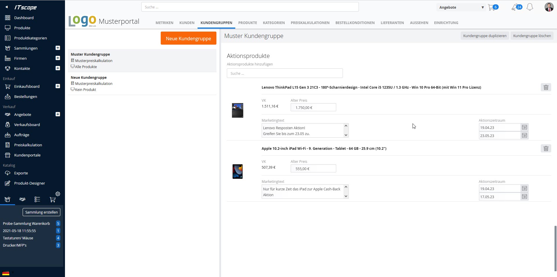
Task: Switch to collections tab icon at sidebar bottom
Action: [8, 199]
